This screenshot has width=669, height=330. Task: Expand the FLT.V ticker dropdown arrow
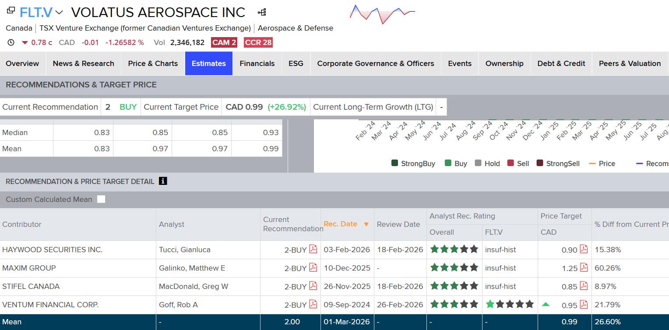[59, 12]
